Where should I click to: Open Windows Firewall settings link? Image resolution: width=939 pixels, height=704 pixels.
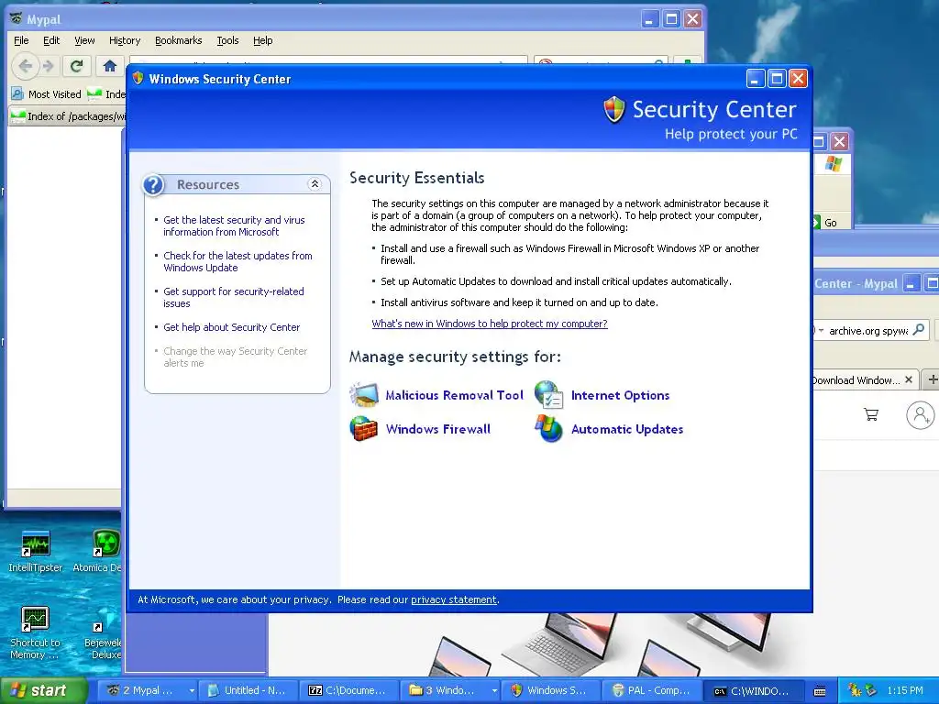[437, 429]
